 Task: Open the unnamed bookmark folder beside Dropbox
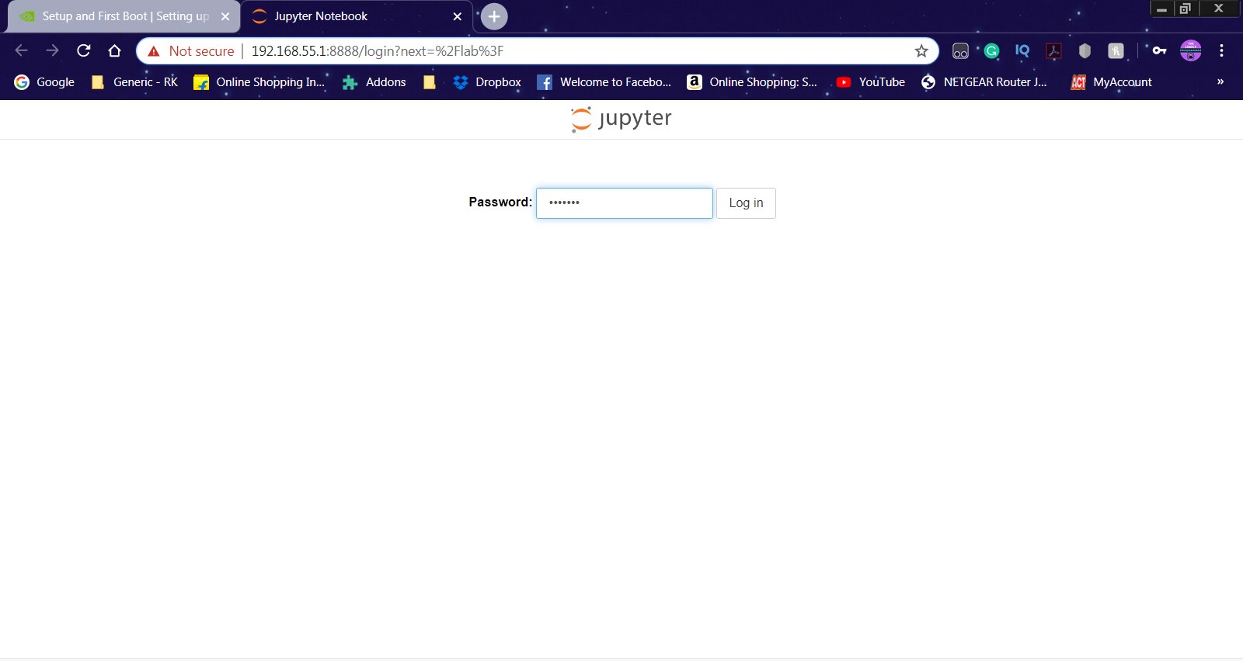(429, 82)
